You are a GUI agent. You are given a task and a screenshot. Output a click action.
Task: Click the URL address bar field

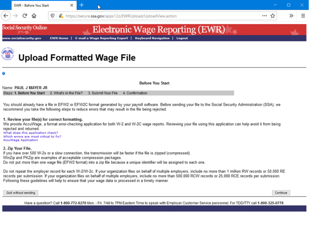163,16
